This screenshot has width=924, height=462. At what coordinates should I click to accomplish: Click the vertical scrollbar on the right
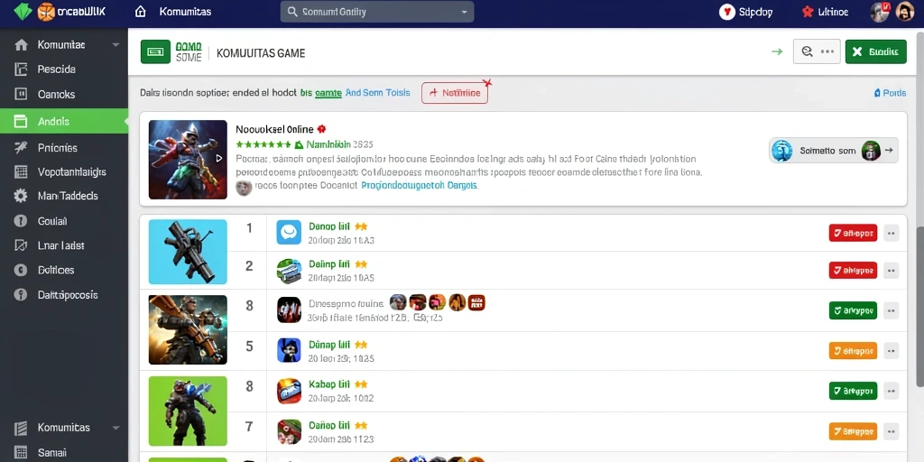919,307
